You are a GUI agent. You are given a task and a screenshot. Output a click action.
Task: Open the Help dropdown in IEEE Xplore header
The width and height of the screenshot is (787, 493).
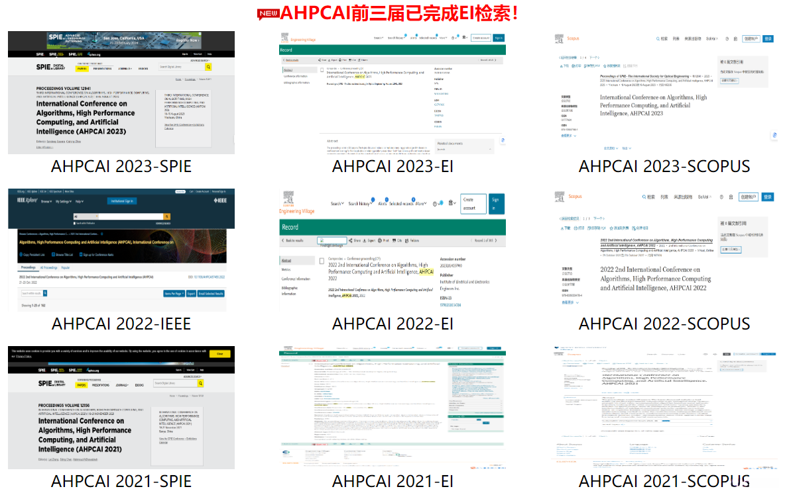[x=80, y=201]
